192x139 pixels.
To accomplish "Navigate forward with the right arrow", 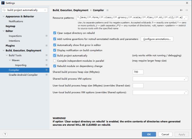I will [x=186, y=10].
